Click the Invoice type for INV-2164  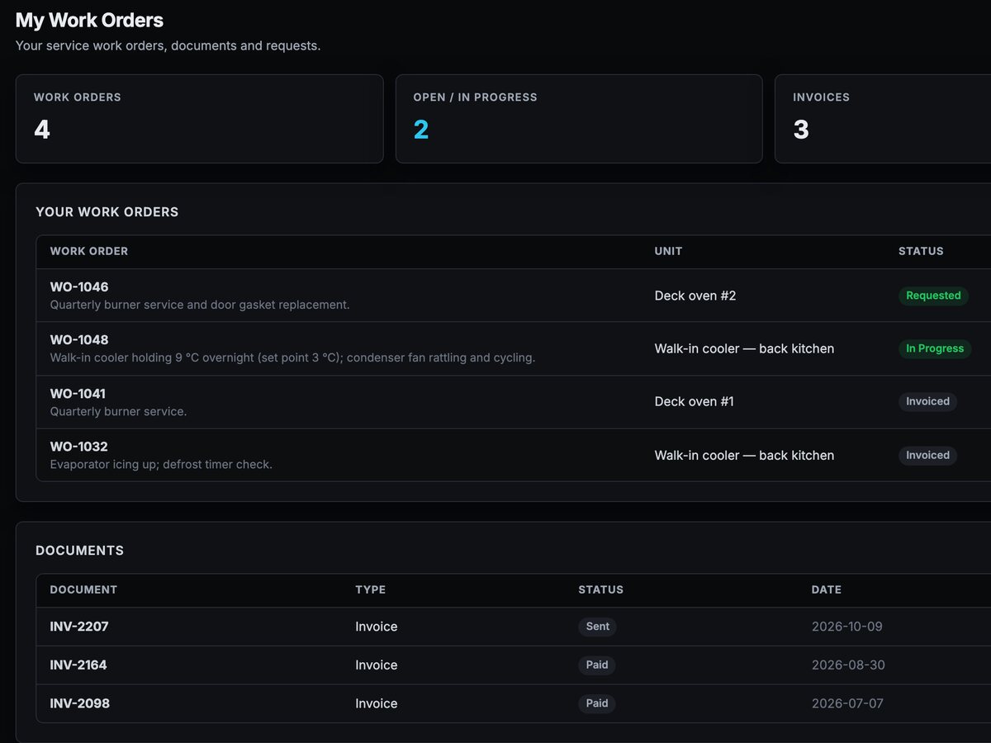377,665
